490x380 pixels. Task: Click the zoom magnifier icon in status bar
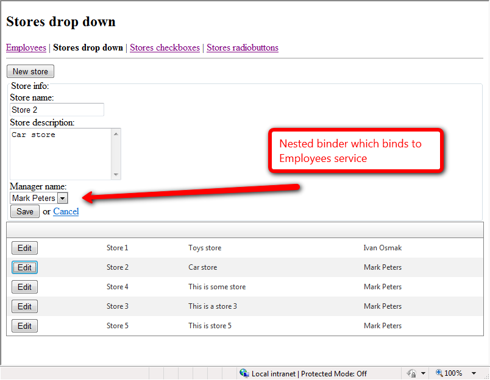click(439, 373)
